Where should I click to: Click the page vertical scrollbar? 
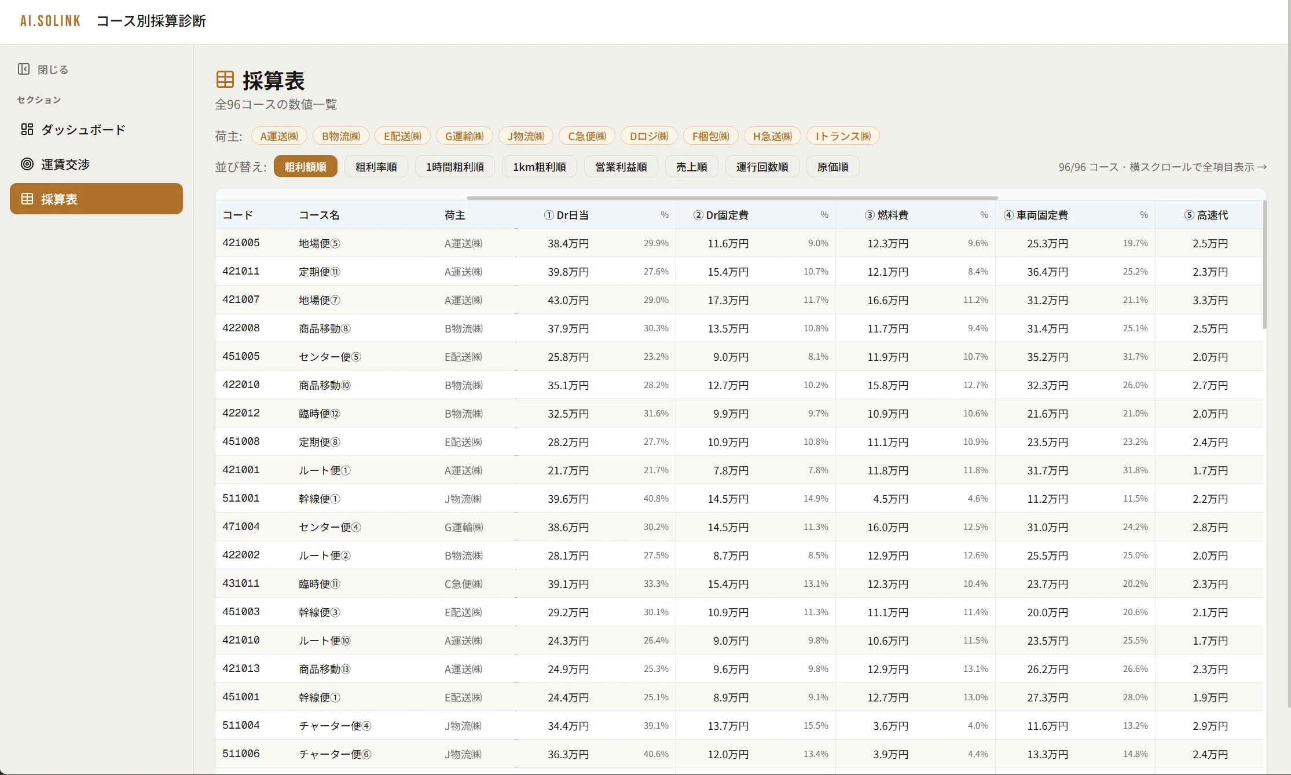click(1289, 353)
